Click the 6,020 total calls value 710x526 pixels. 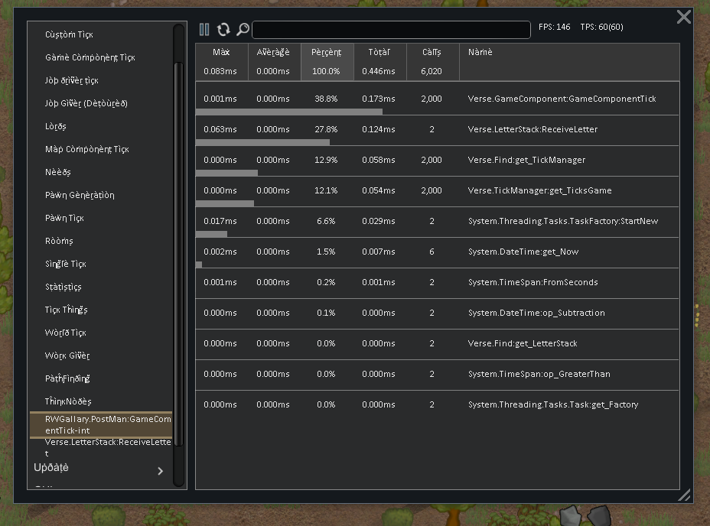point(431,71)
